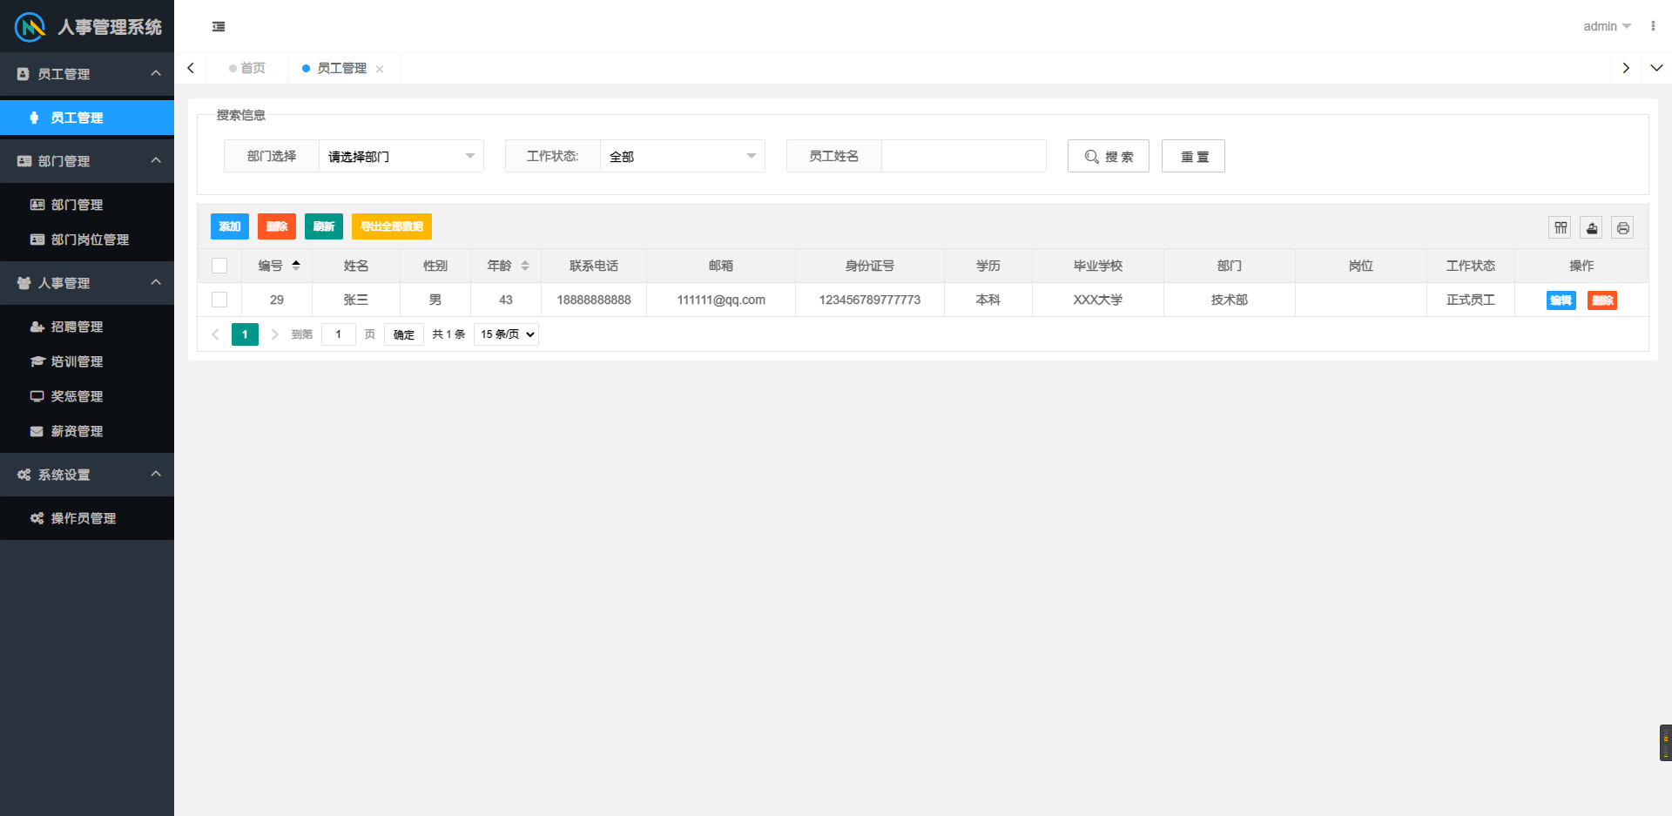Screen dimensions: 1672x816
Task: Click the export icon in the table toolbar
Action: [x=1591, y=227]
